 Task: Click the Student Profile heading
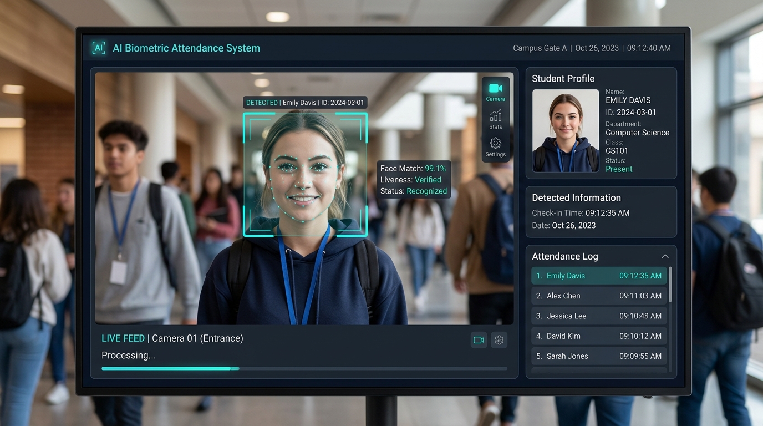[x=563, y=79]
